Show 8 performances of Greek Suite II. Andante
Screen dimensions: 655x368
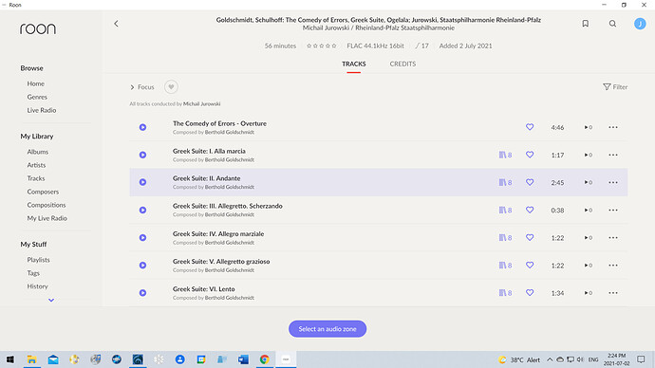point(505,182)
